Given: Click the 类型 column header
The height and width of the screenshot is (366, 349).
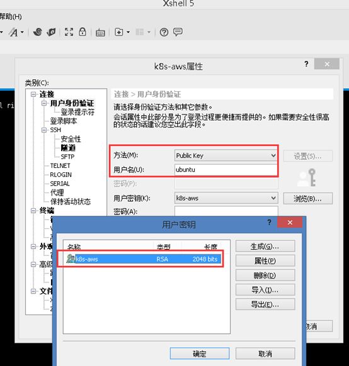Looking at the screenshot, I should click(164, 247).
